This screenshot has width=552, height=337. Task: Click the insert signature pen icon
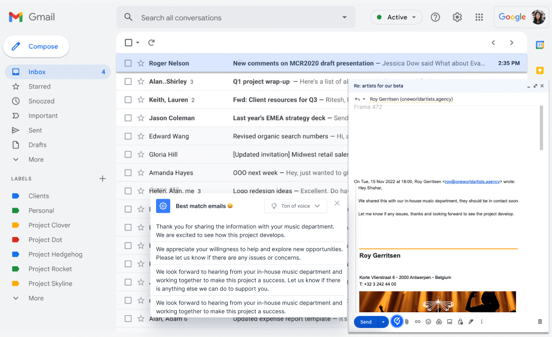click(x=471, y=322)
